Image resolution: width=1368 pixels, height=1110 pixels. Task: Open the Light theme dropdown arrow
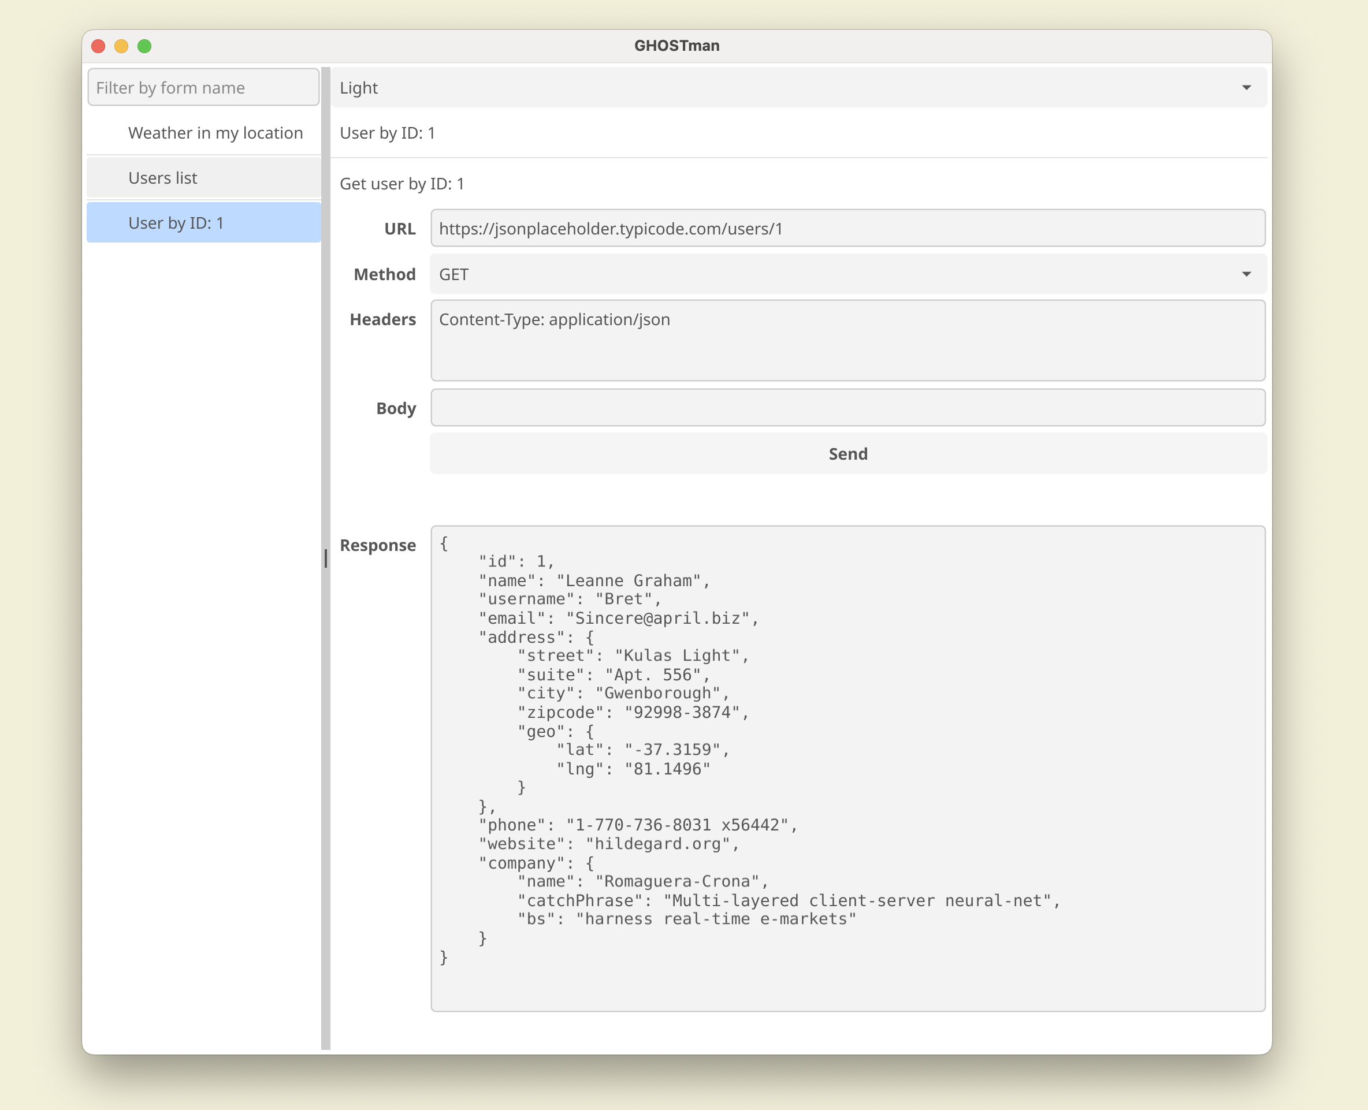(1246, 88)
